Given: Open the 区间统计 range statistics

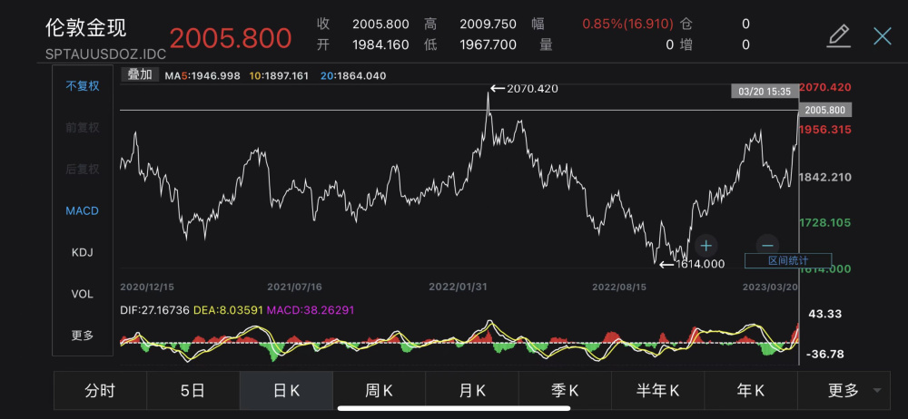Looking at the screenshot, I should coord(788,261).
